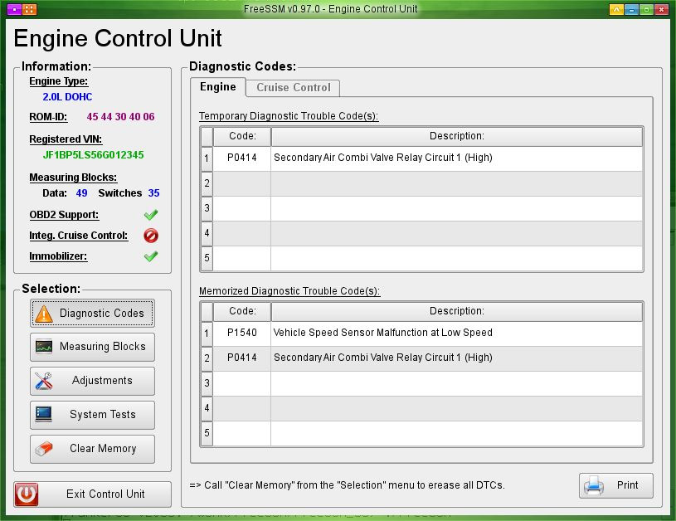Image resolution: width=676 pixels, height=521 pixels.
Task: Click the purple window menu icon in title bar
Action: click(14, 9)
